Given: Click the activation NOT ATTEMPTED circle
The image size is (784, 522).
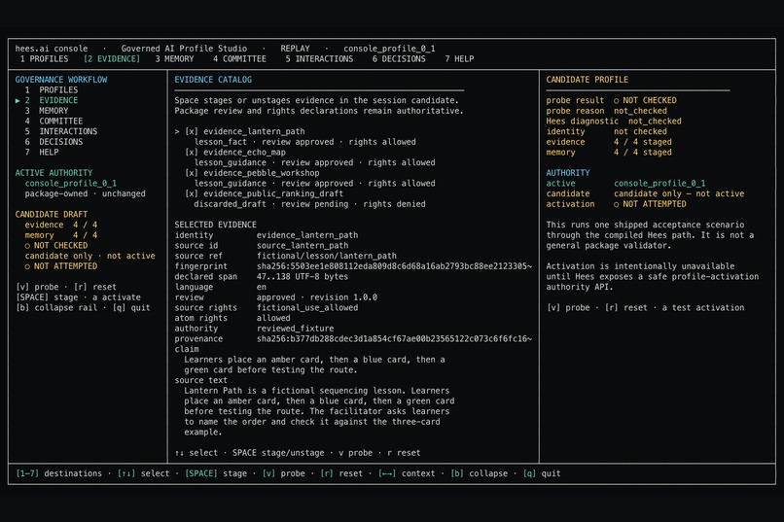Looking at the screenshot, I should (x=617, y=204).
